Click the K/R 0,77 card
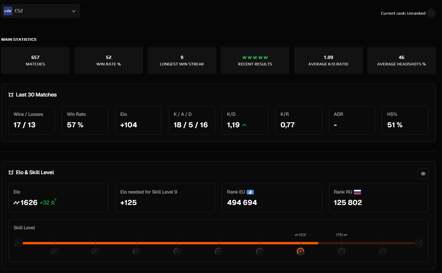Viewport: 442px width, 273px height. 299,120
